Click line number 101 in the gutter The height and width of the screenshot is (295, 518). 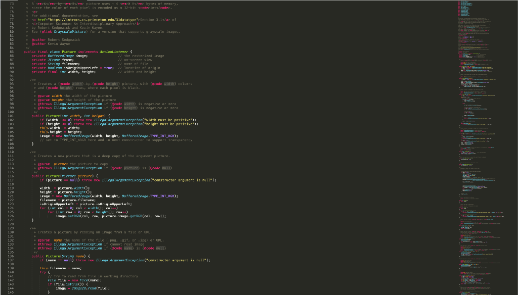11,116
